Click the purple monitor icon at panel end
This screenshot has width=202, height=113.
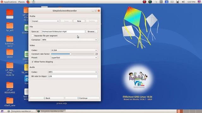click(x=199, y=2)
